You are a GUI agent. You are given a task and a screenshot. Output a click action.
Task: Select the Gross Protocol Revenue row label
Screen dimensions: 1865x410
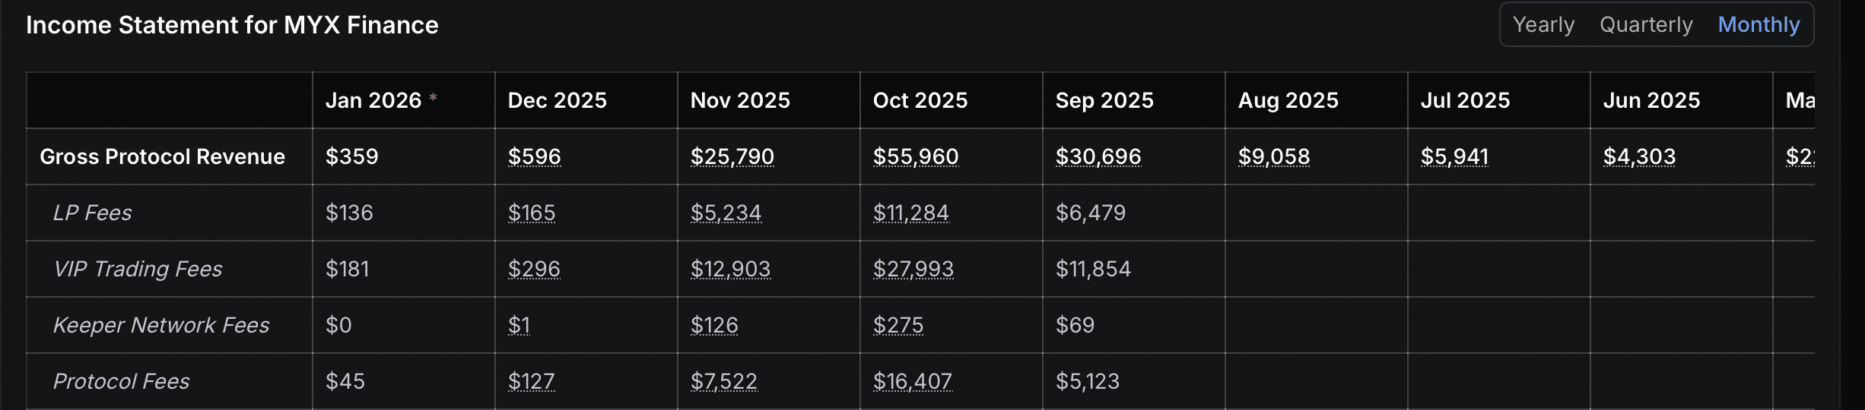click(x=162, y=156)
